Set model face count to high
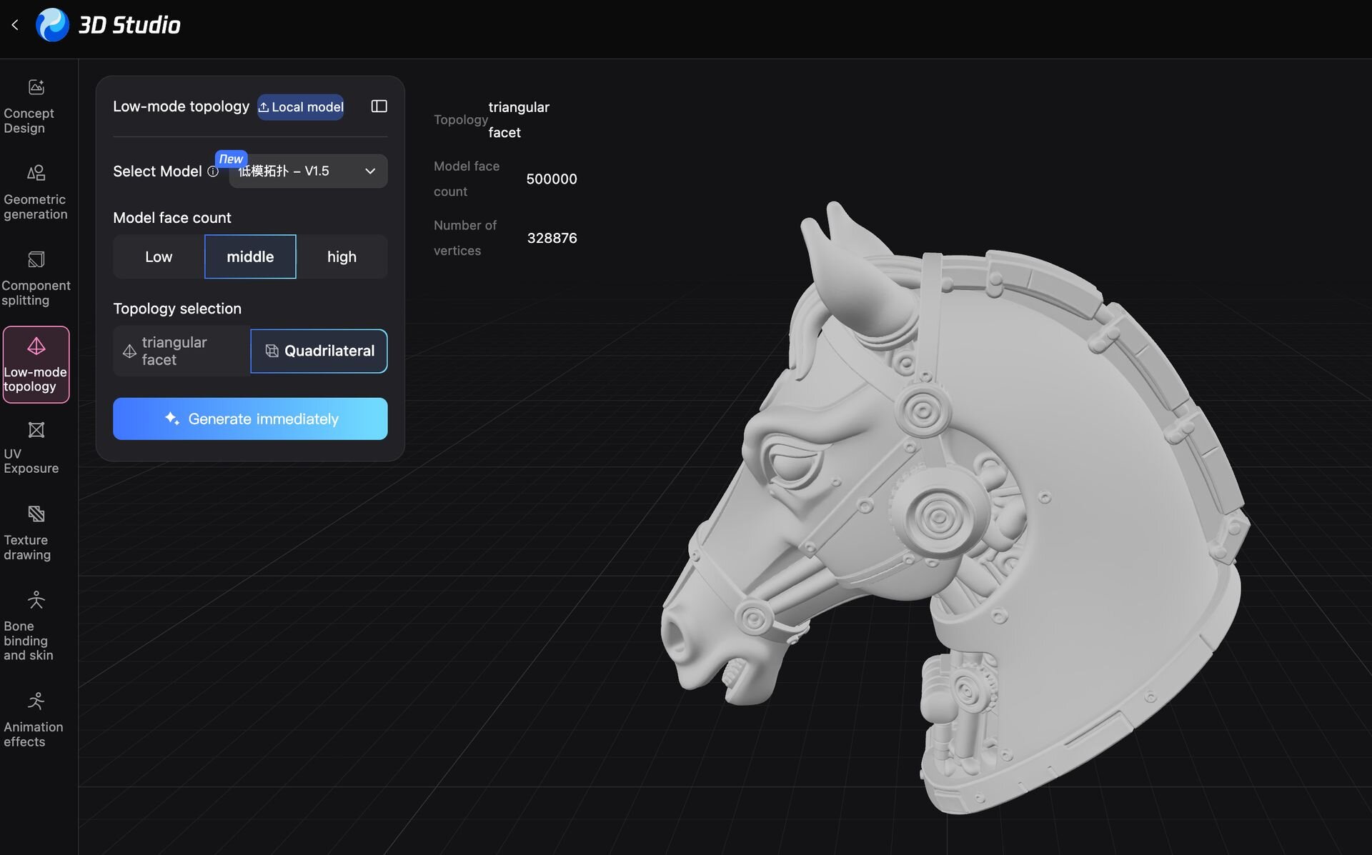This screenshot has height=855, width=1372. (342, 256)
